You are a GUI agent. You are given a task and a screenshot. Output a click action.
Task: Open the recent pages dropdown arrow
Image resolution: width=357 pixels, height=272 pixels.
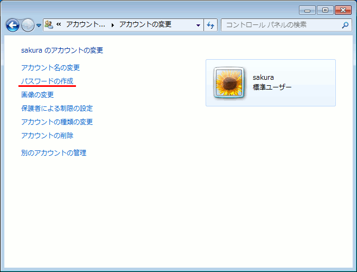point(39,26)
